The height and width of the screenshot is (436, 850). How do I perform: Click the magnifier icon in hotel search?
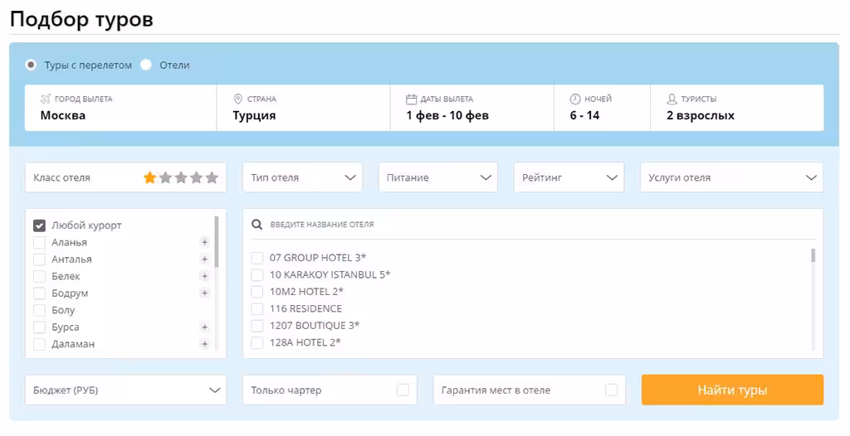coord(257,225)
